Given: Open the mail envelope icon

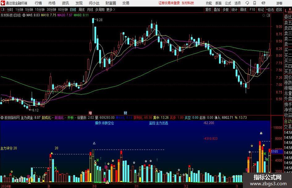Looking at the screenshot, I should click(263, 3).
